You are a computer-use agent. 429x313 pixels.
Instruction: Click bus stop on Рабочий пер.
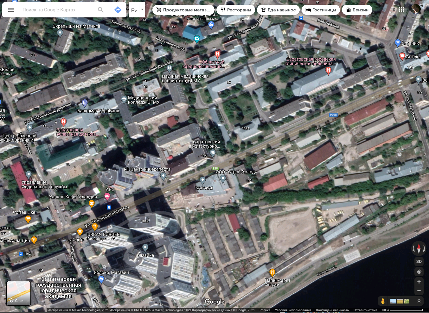pos(301,18)
